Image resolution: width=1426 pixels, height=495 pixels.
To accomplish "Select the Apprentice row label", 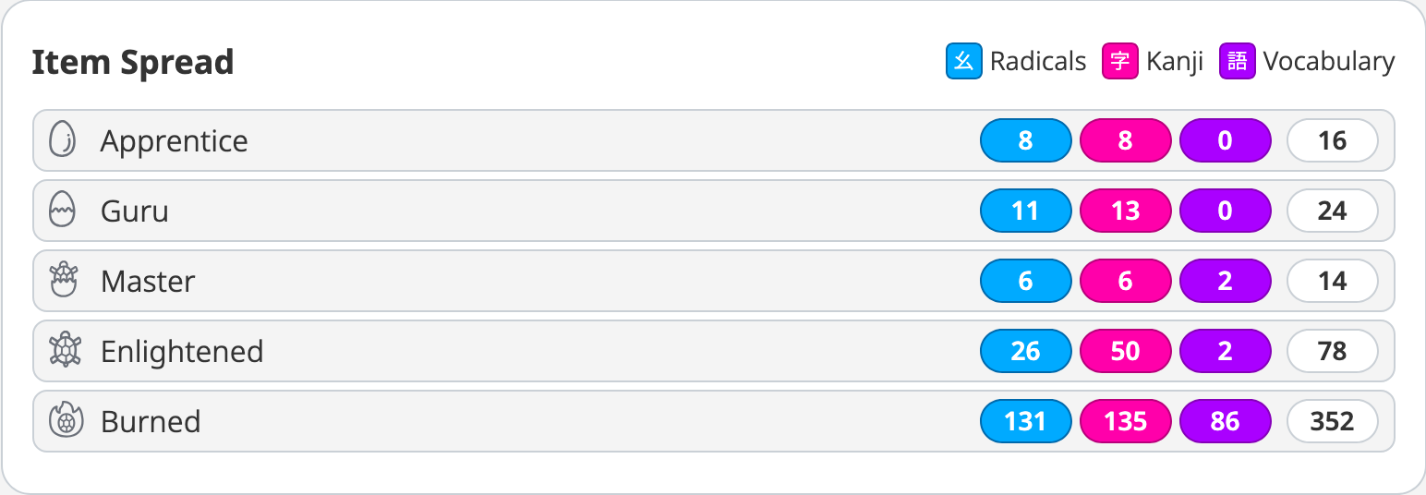I will 174,140.
